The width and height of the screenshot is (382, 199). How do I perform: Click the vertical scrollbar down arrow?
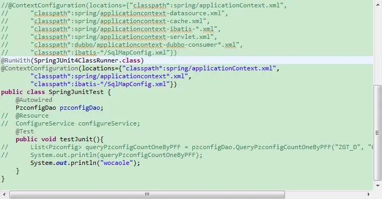point(378,186)
